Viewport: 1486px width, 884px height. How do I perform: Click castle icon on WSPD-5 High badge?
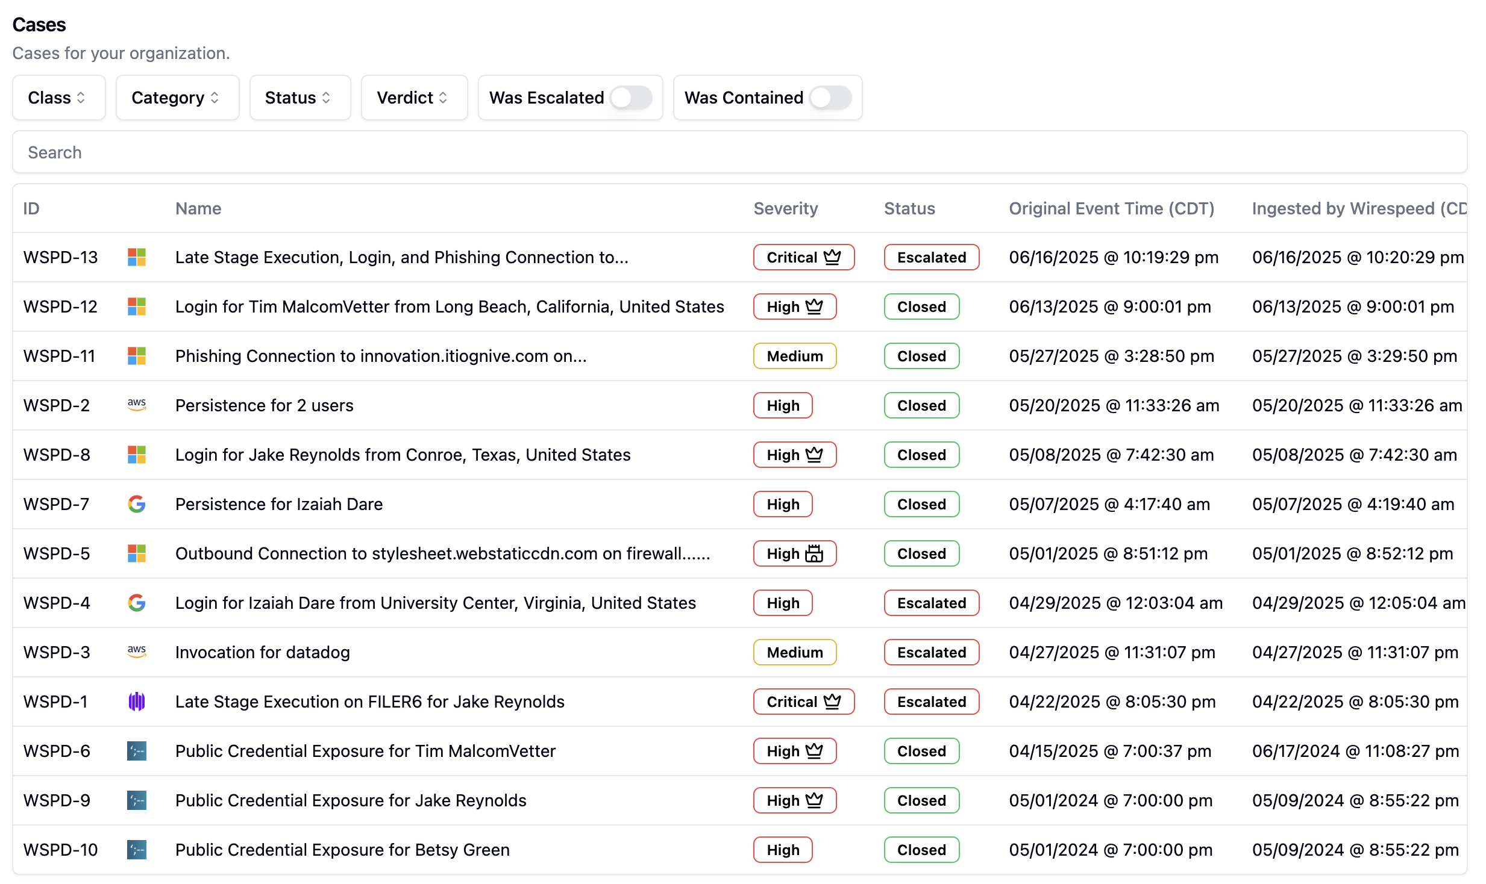tap(814, 553)
